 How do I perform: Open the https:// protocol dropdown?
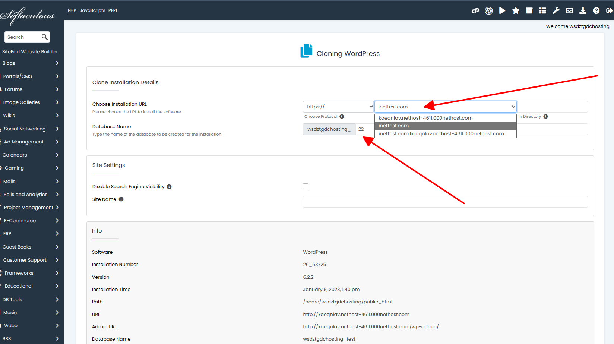[338, 107]
